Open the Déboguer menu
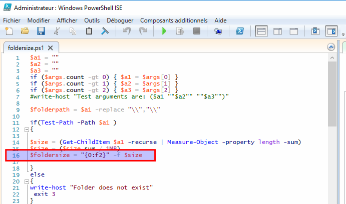The image size is (346, 204). (120, 20)
